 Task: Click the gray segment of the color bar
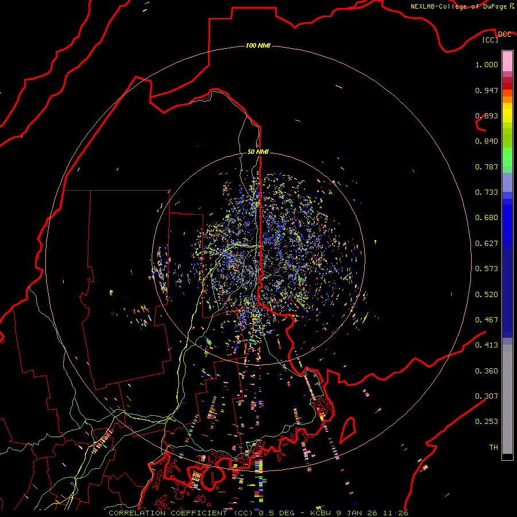(x=507, y=399)
